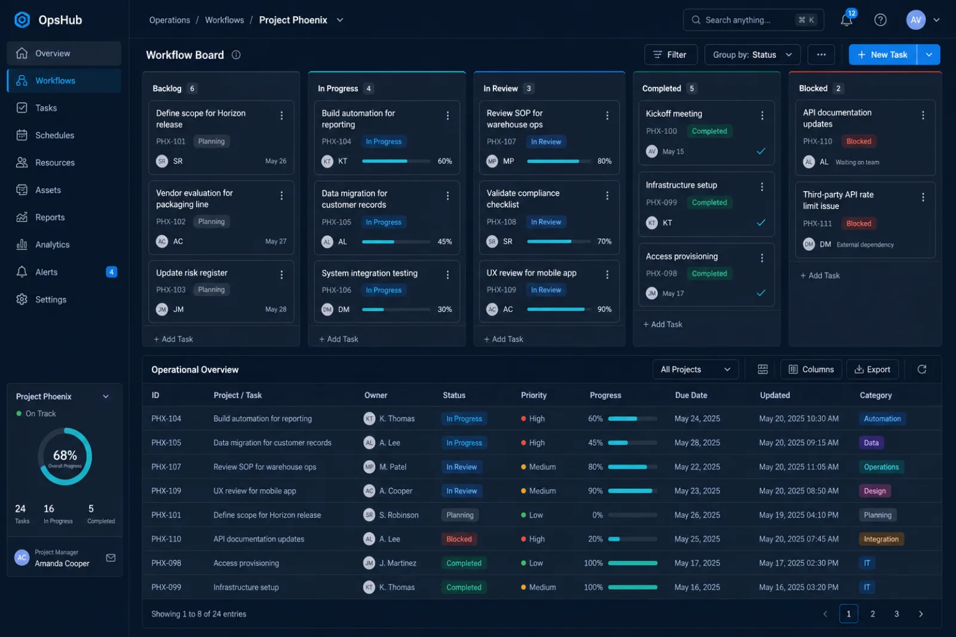The image size is (956, 637).
Task: Open menu on API documentation updates card
Action: [923, 115]
